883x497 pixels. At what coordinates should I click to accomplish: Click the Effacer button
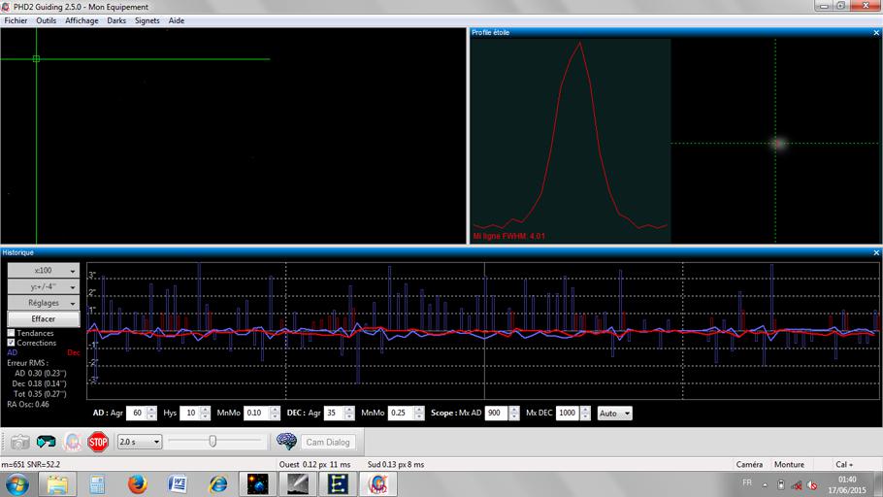[x=44, y=319]
